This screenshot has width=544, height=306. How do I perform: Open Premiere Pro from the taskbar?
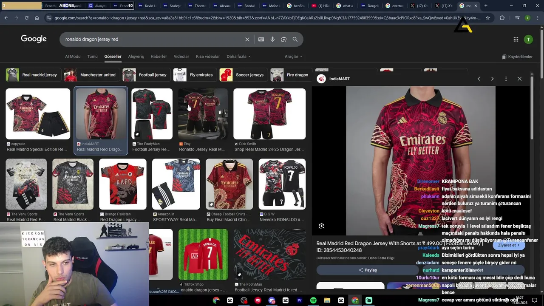click(299, 300)
